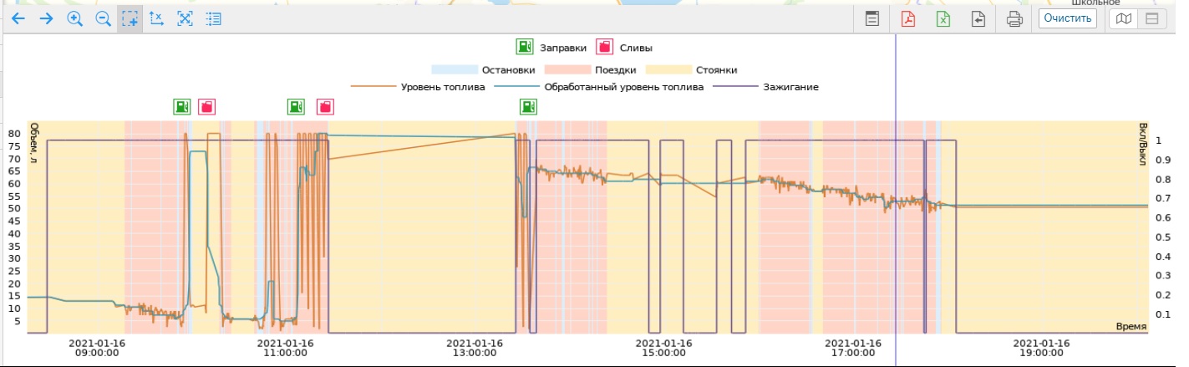The height and width of the screenshot is (367, 1189).
Task: Toggle the area selection zoom tool
Action: click(x=130, y=18)
